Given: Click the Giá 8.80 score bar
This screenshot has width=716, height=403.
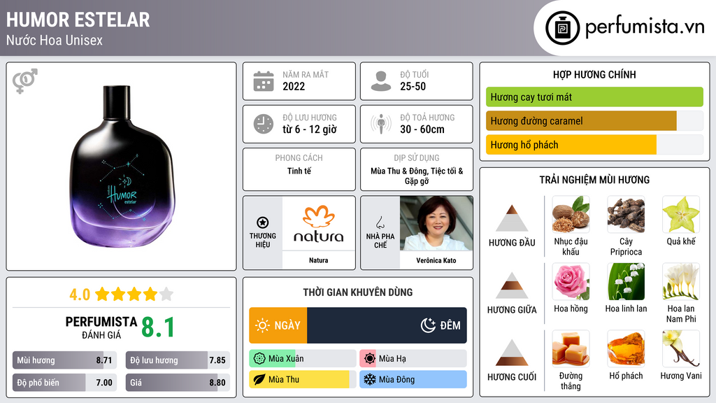Looking at the screenshot, I should [x=178, y=383].
